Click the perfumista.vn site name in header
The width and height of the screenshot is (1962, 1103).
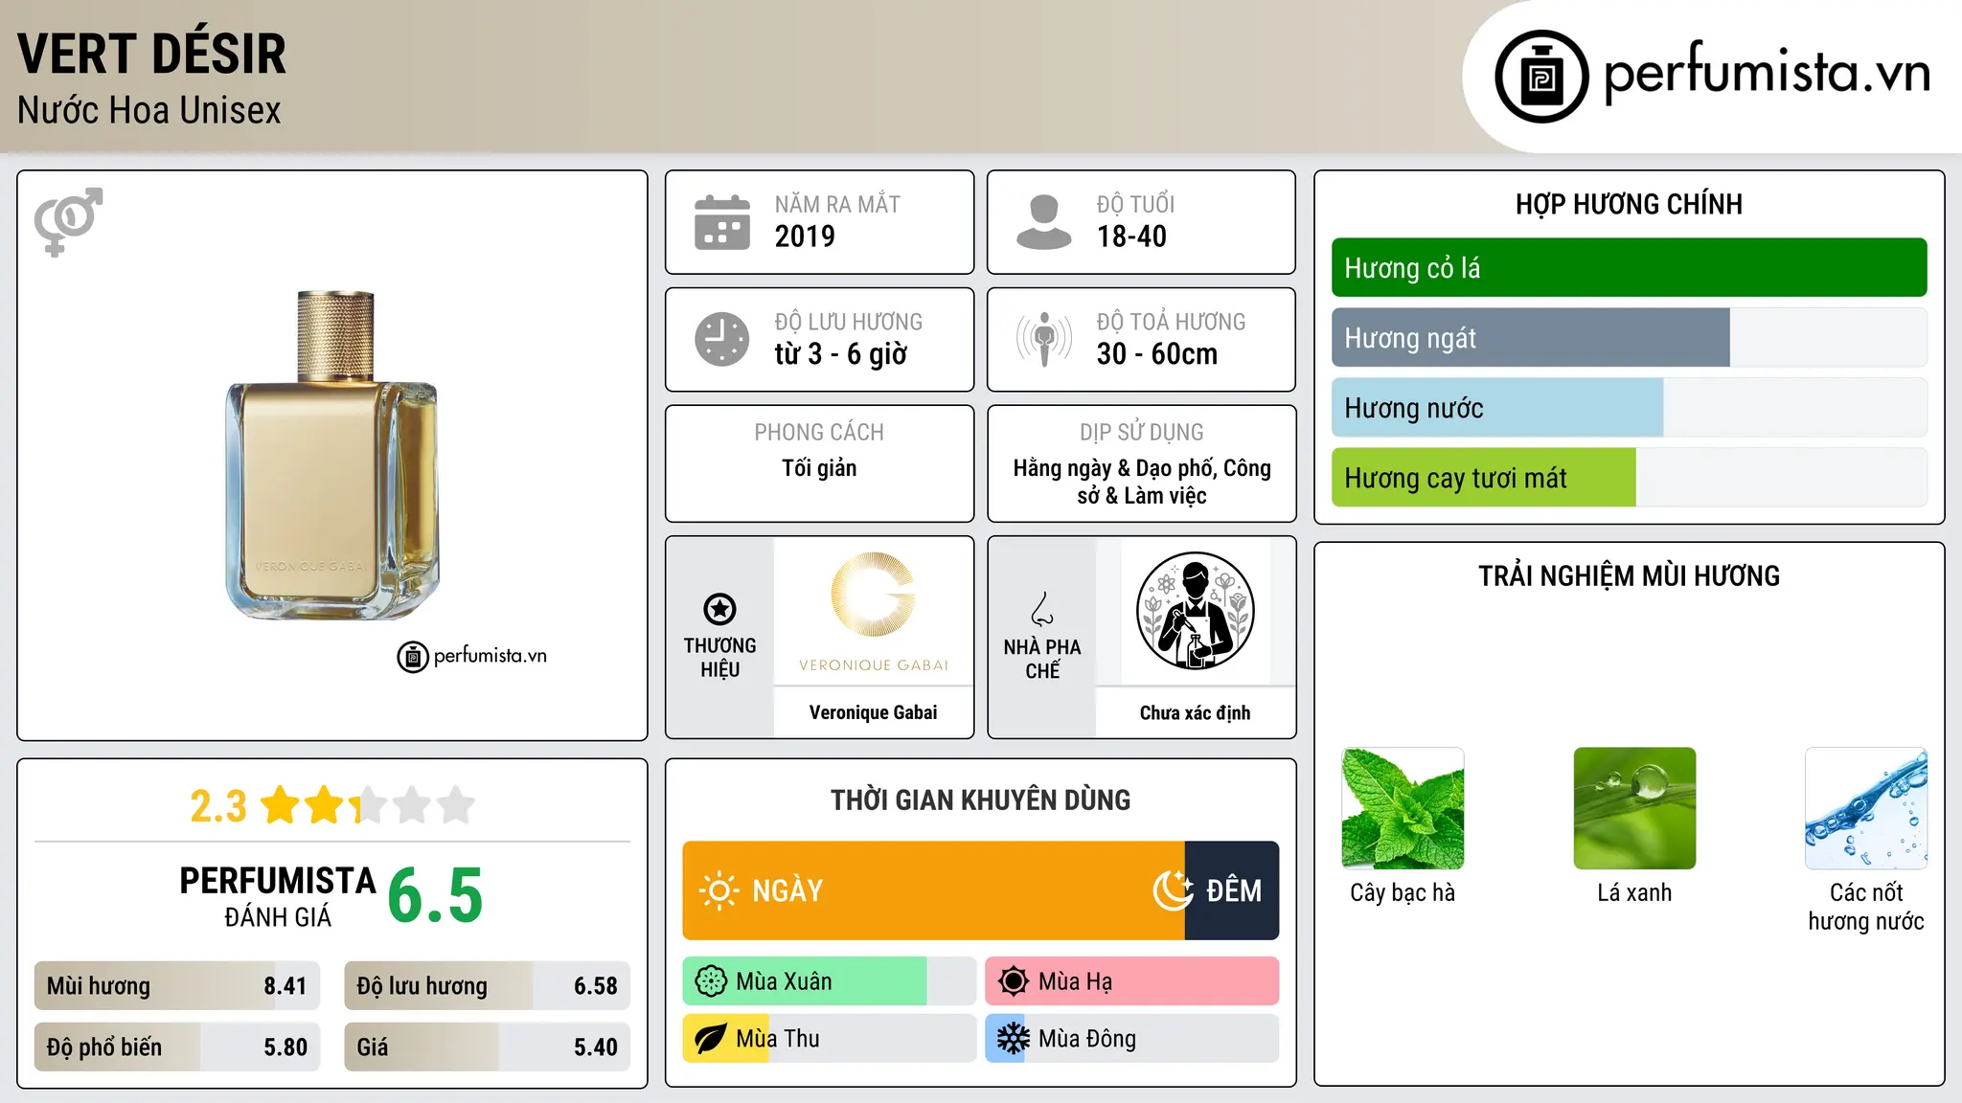pos(1768,73)
